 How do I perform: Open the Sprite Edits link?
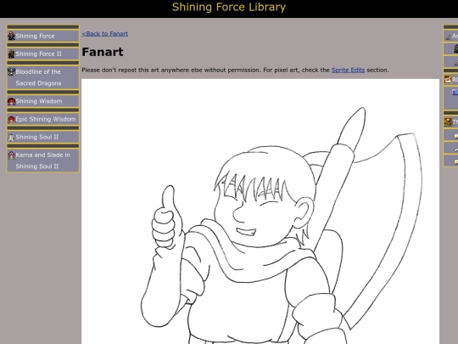[349, 70]
